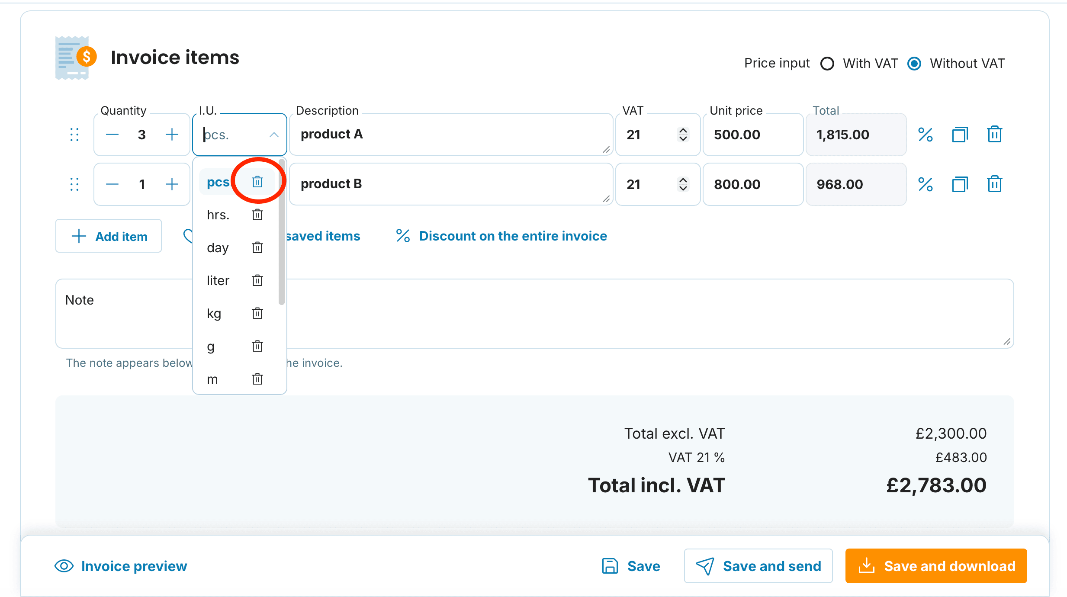
Task: Duplicate the product B row
Action: [960, 184]
